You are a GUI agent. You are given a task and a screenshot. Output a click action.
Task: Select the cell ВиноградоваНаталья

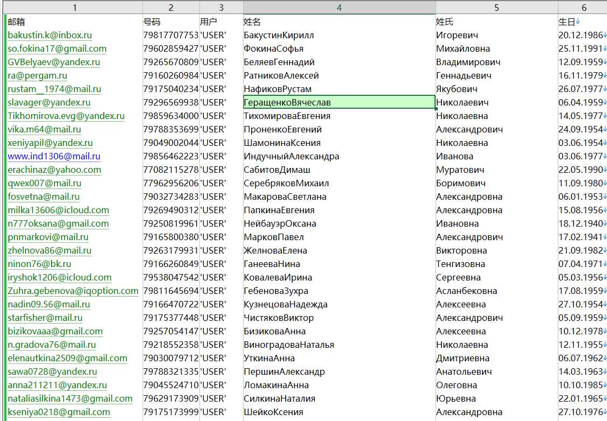pos(339,345)
